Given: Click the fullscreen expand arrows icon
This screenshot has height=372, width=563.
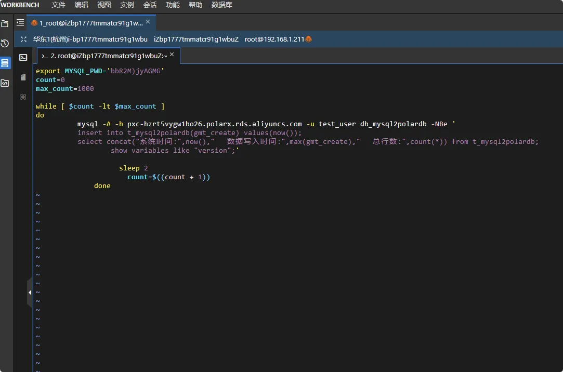Looking at the screenshot, I should pyautogui.click(x=23, y=39).
